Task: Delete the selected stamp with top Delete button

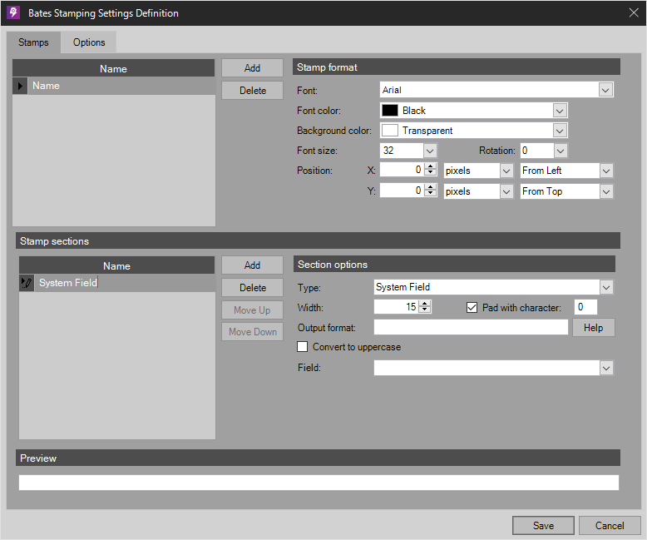Action: (252, 91)
